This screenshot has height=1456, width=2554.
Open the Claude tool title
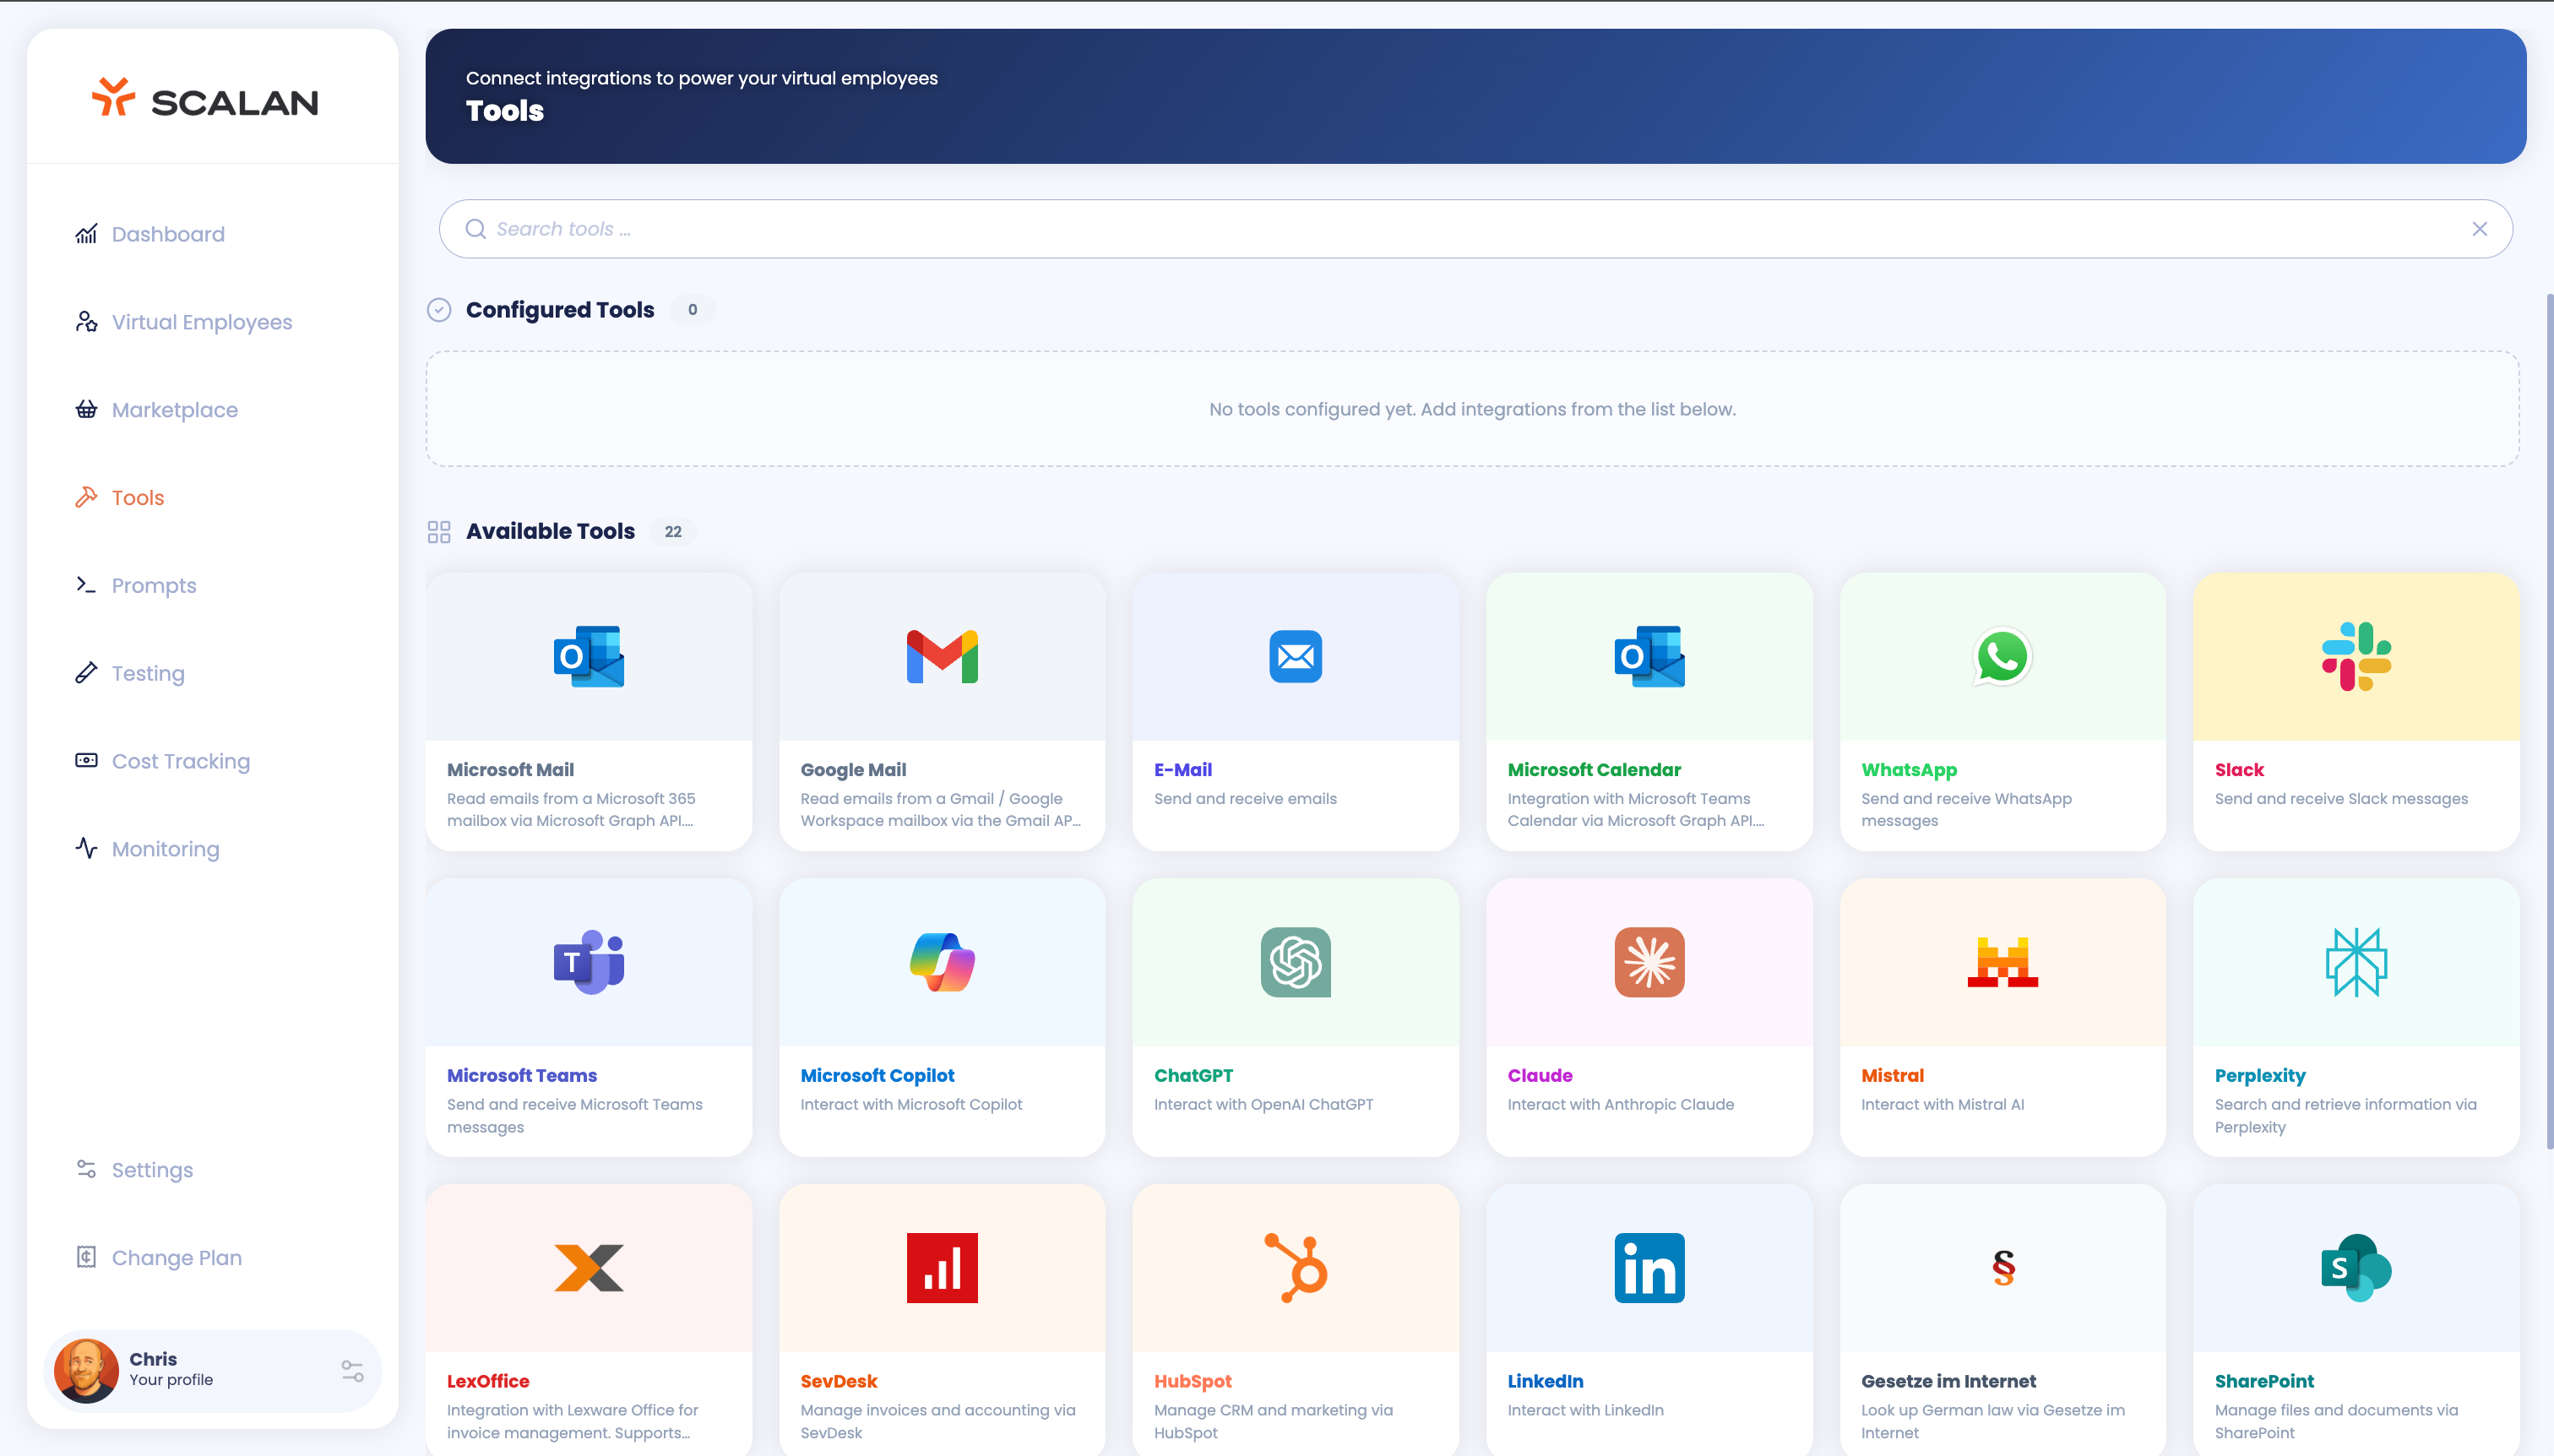click(x=1540, y=1076)
